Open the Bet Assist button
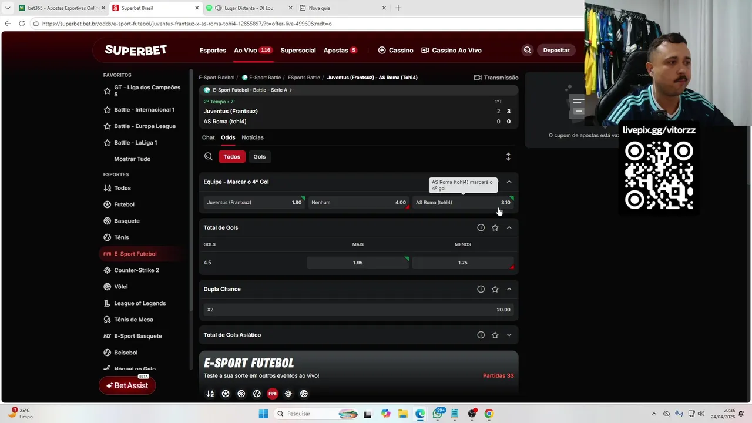 127,385
